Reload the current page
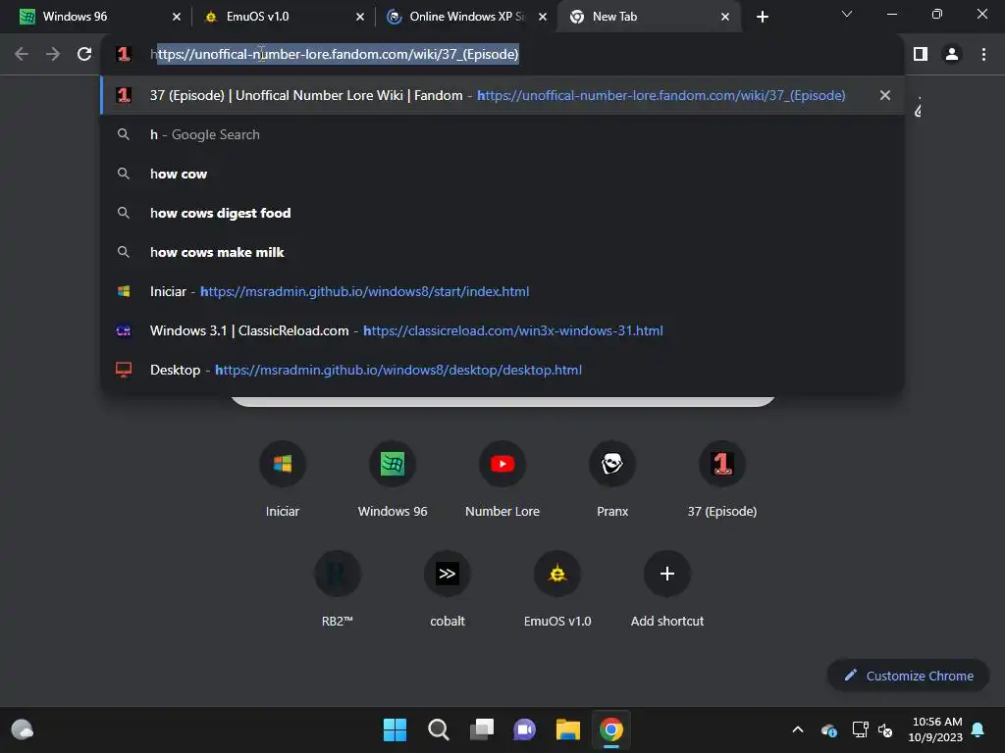This screenshot has width=1005, height=753. 84,55
